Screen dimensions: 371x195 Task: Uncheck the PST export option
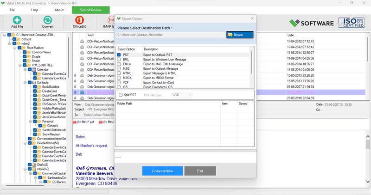coord(119,55)
